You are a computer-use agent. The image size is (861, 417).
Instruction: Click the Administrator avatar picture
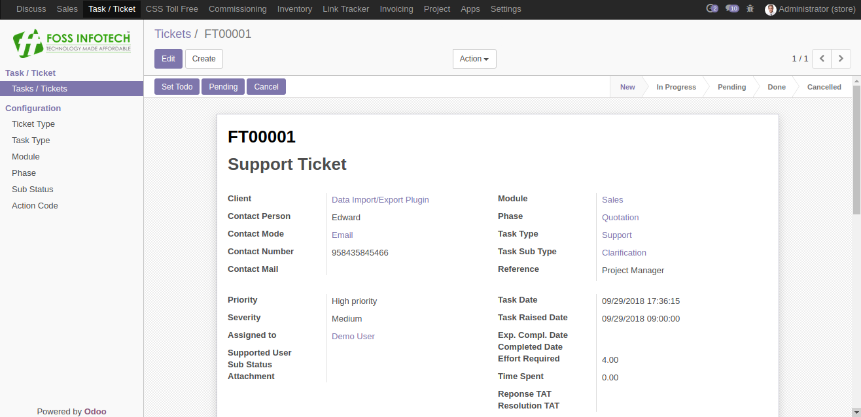tap(771, 9)
